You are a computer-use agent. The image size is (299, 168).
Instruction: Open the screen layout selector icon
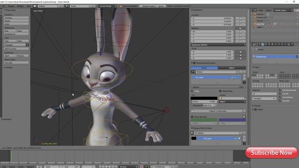[x=35, y=6]
